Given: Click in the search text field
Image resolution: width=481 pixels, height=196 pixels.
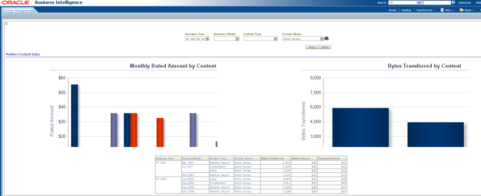Looking at the screenshot, I should point(437,3).
